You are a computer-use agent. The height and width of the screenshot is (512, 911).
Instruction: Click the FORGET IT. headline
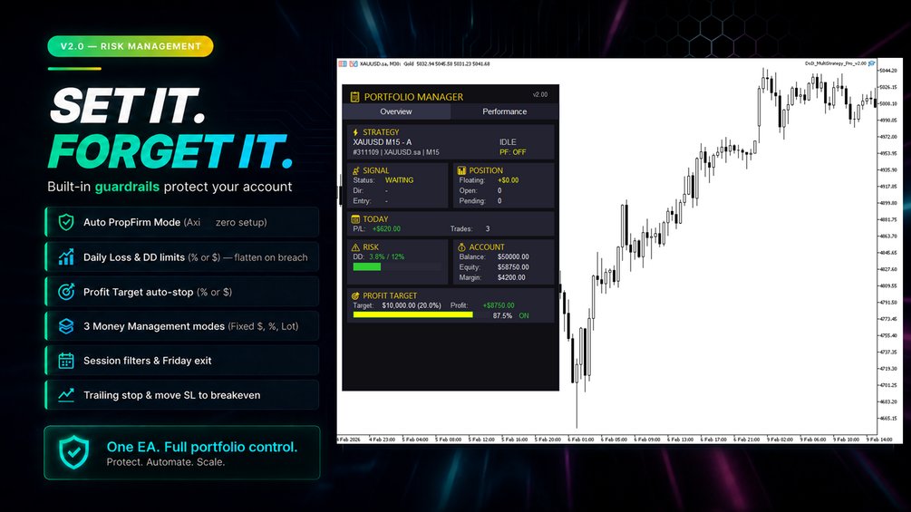click(170, 151)
